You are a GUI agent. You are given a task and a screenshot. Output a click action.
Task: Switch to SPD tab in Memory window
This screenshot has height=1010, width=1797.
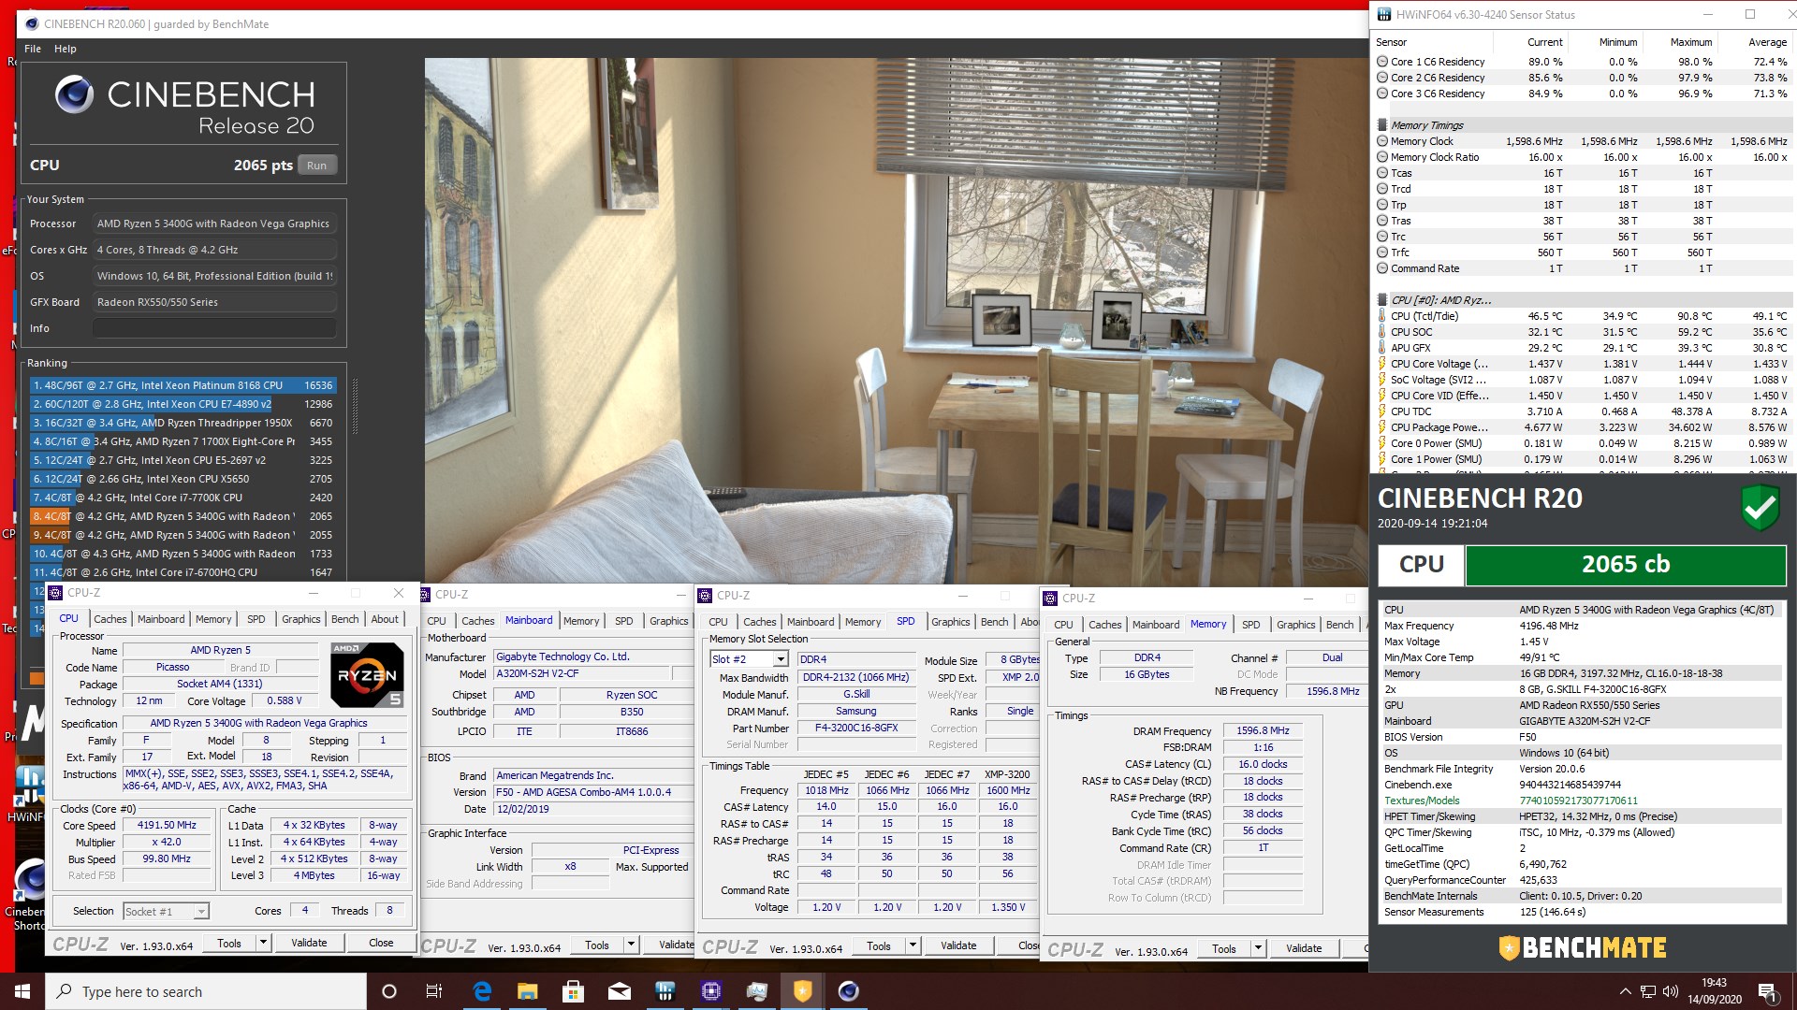[x=1251, y=625]
